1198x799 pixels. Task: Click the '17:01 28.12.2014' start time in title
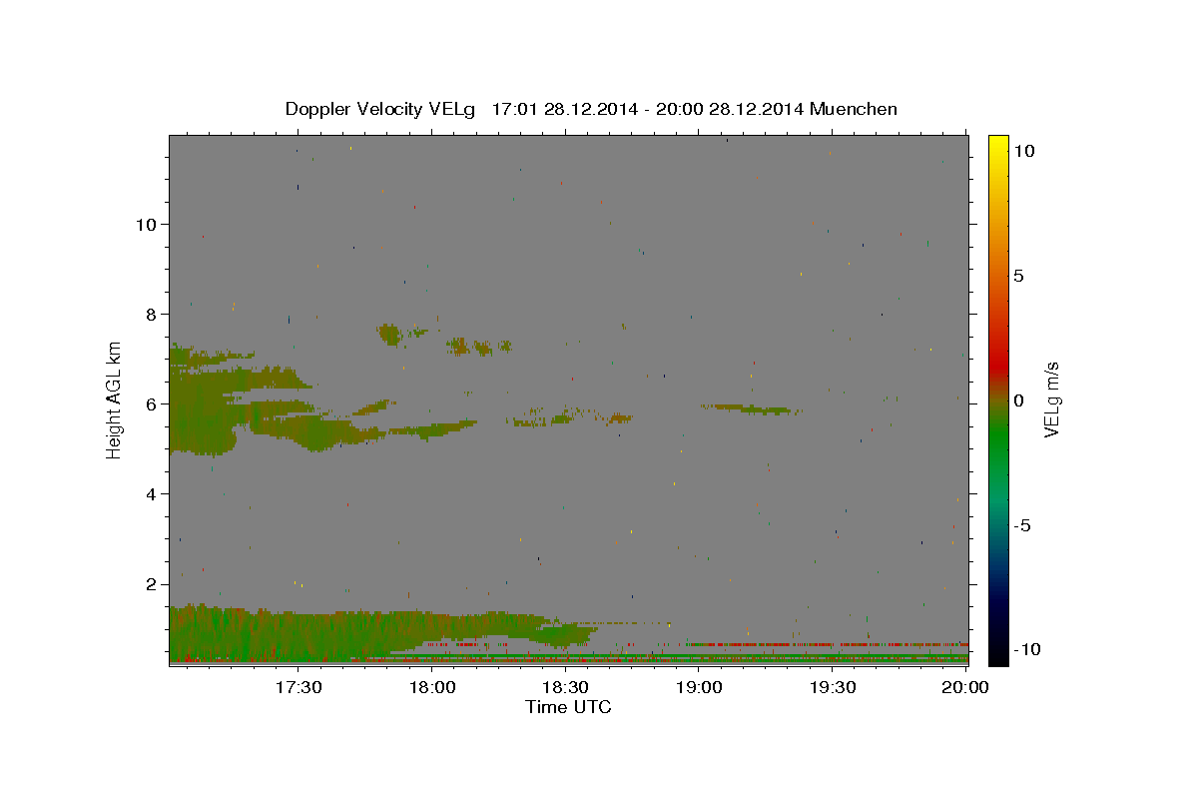coord(565,109)
